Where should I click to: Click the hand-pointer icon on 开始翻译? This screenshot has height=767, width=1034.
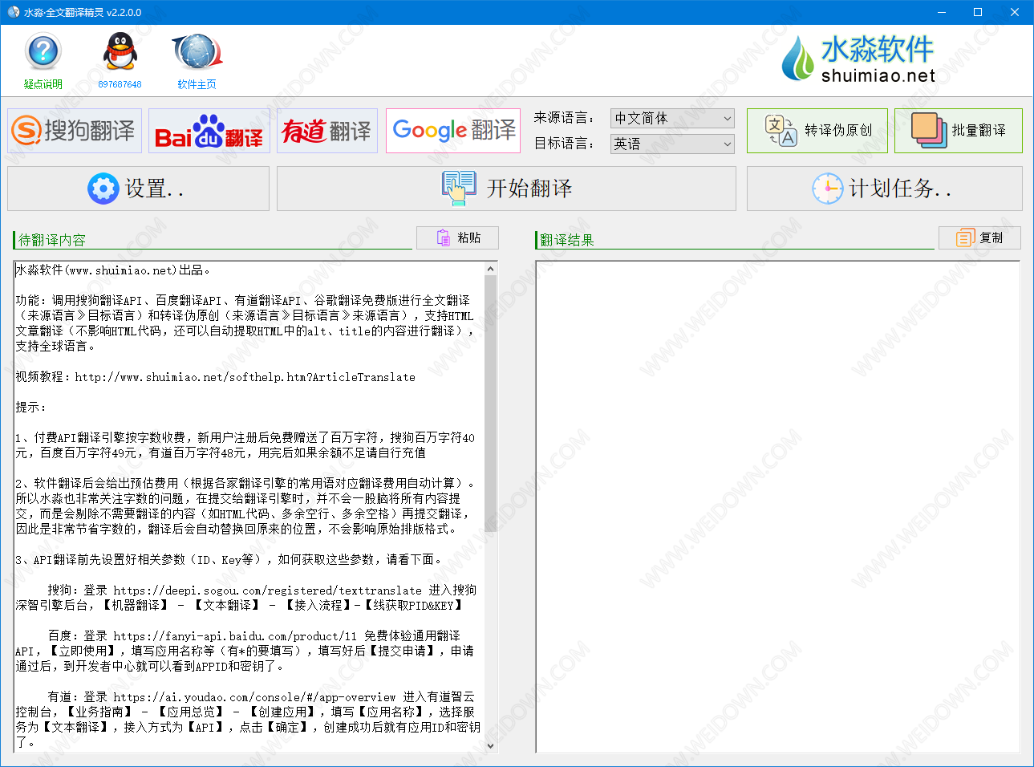(459, 189)
